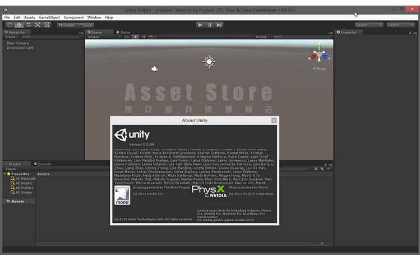Select Directional Light in Hierarchy
420x261 pixels.
pos(20,48)
